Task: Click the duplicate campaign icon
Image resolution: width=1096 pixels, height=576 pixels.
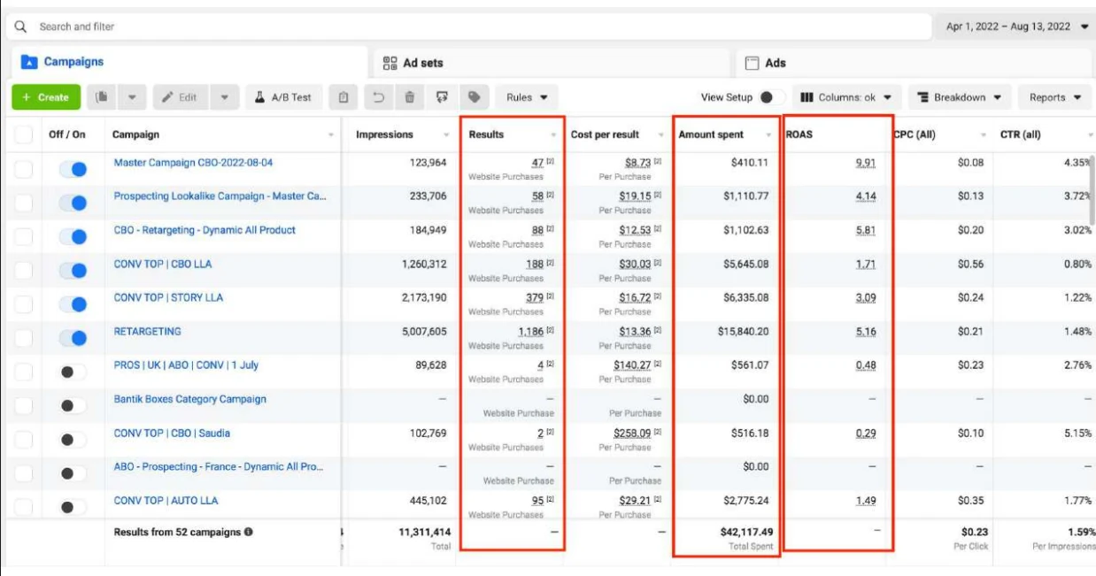Action: click(x=102, y=97)
